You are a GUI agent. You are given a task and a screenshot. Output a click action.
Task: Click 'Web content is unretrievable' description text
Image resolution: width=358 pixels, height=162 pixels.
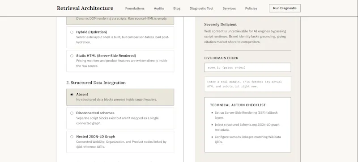pyautogui.click(x=245, y=37)
